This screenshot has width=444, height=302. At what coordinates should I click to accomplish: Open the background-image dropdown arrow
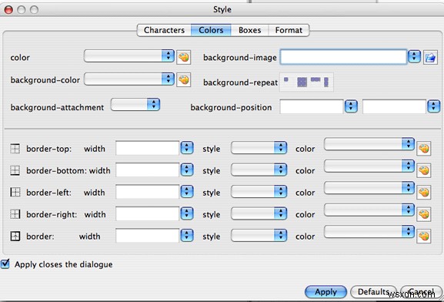(x=414, y=56)
